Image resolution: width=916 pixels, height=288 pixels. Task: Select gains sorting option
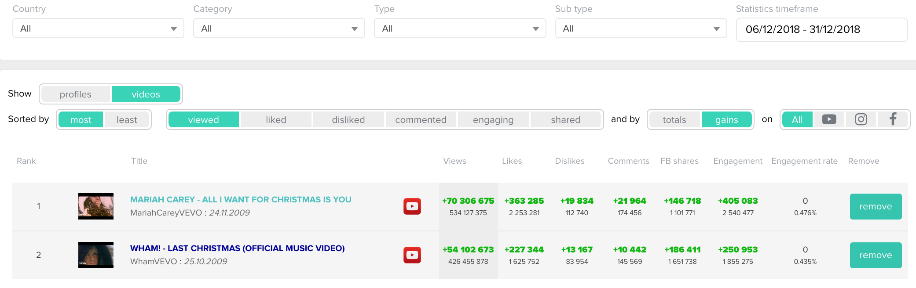point(727,119)
